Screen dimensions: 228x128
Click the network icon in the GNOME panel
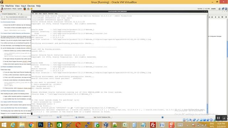223,9
